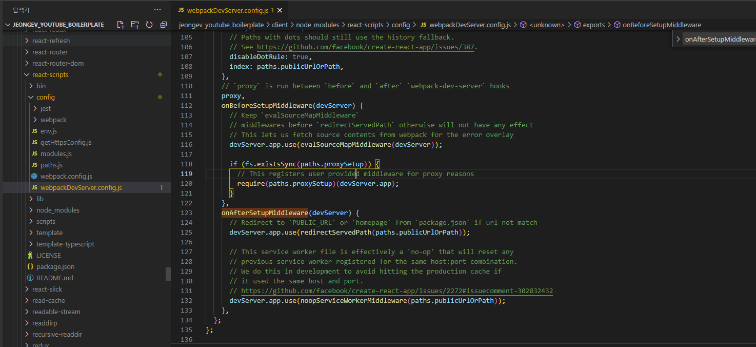The width and height of the screenshot is (756, 347).
Task: Collapse the config folder
Action: tap(86, 97)
